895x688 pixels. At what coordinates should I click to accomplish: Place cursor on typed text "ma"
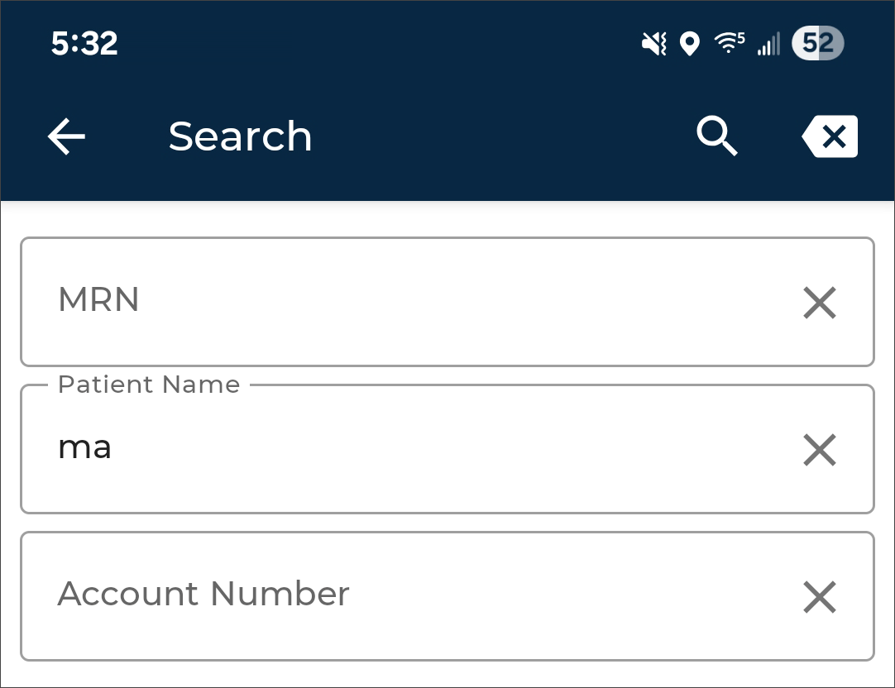(x=84, y=448)
